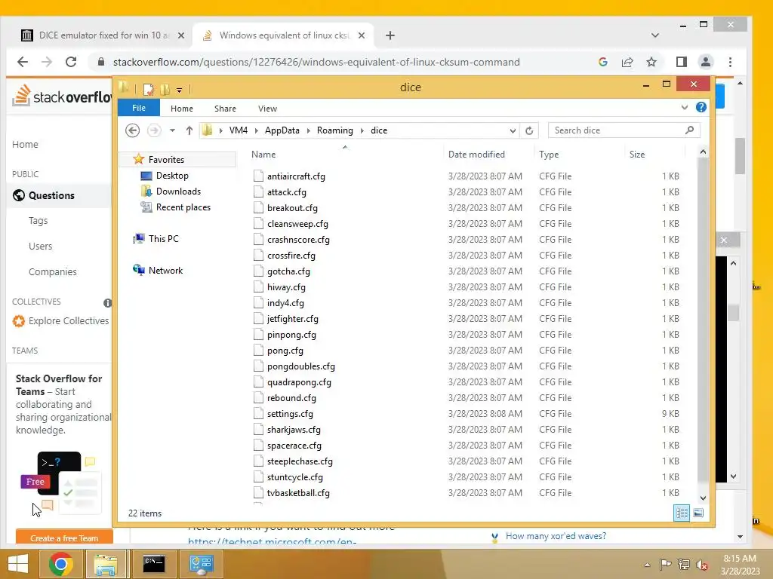Screen dimensions: 773x579
Task: Open Chrome from the taskbar
Action: (60, 564)
